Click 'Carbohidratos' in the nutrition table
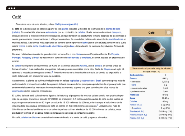 pos(137,75)
